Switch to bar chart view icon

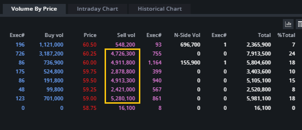click(288, 24)
